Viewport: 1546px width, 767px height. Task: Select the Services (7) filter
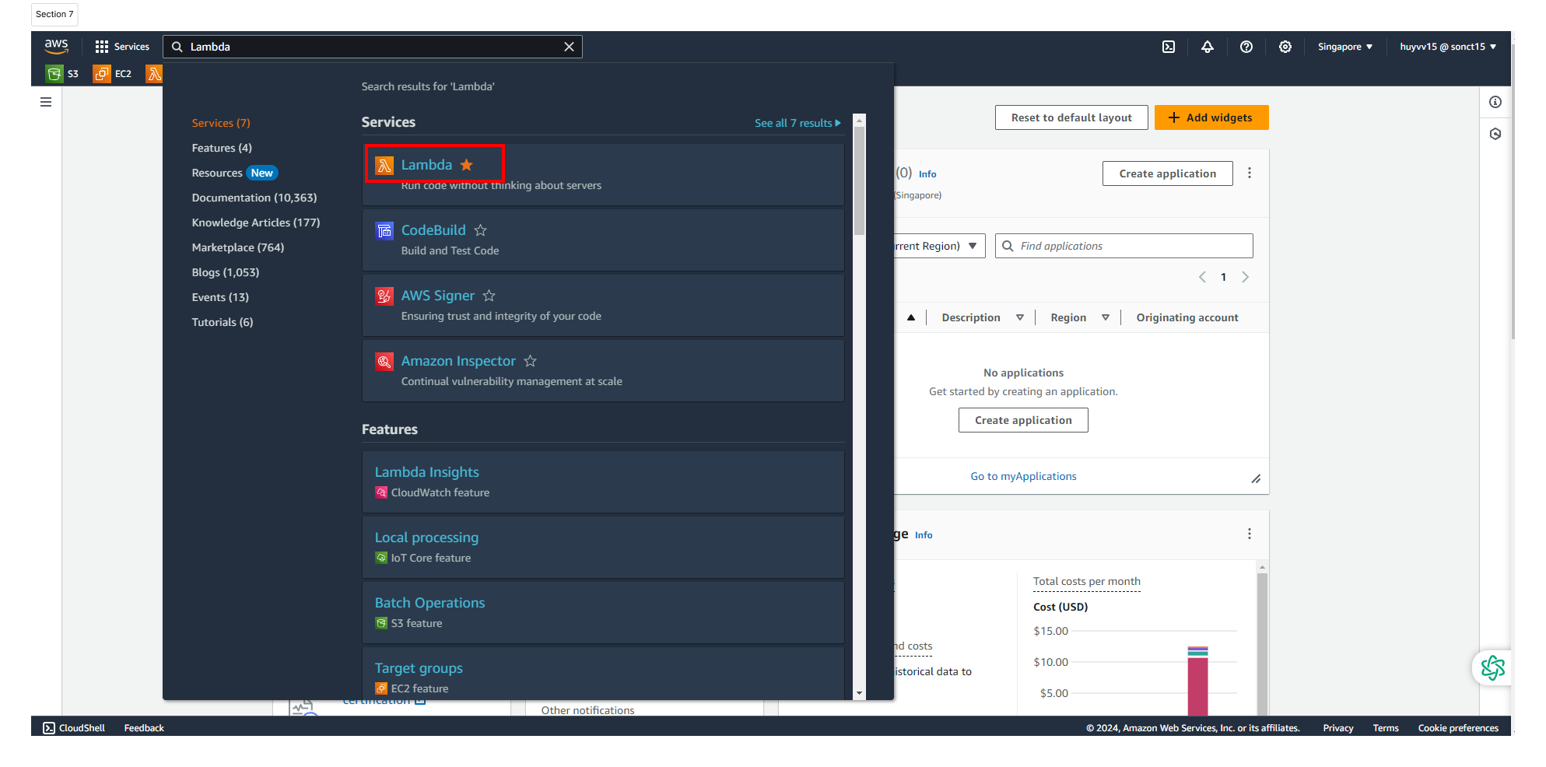(221, 123)
